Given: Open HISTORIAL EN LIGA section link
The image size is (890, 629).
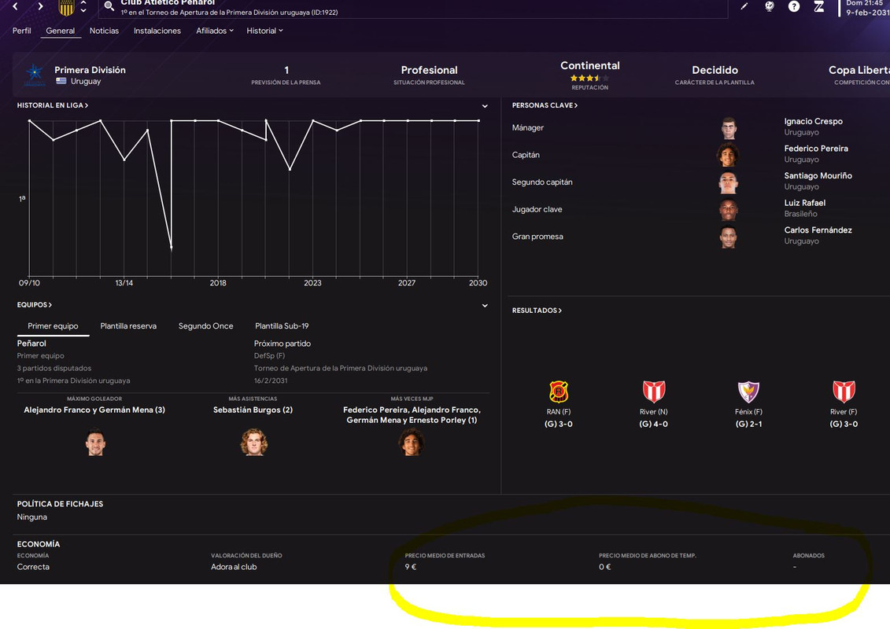Looking at the screenshot, I should pyautogui.click(x=52, y=105).
